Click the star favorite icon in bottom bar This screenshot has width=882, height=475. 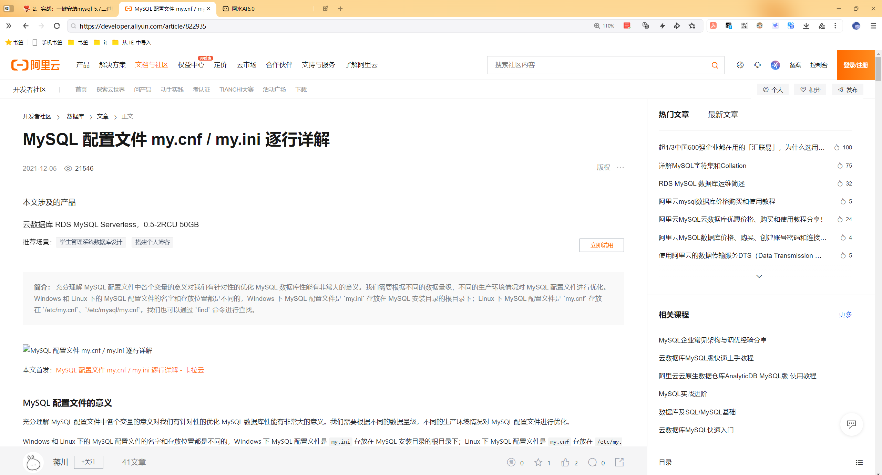pos(538,462)
